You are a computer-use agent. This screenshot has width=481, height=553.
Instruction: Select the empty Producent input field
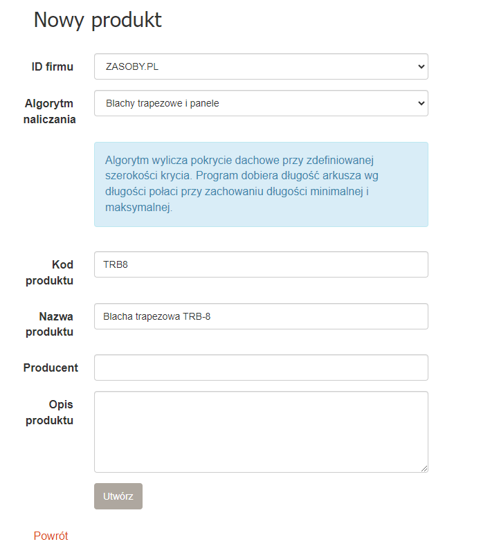pyautogui.click(x=260, y=368)
